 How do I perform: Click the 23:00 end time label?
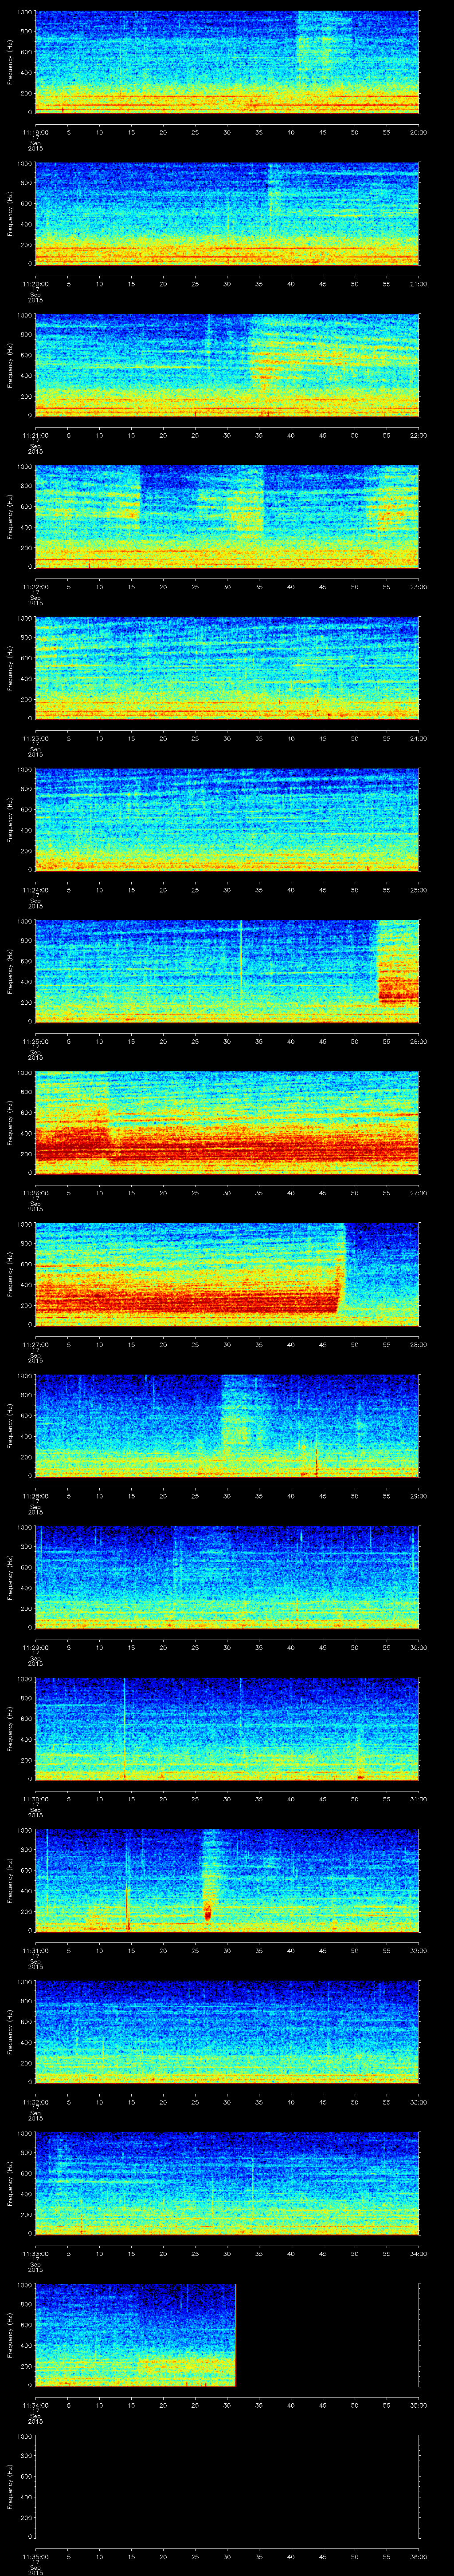point(418,587)
